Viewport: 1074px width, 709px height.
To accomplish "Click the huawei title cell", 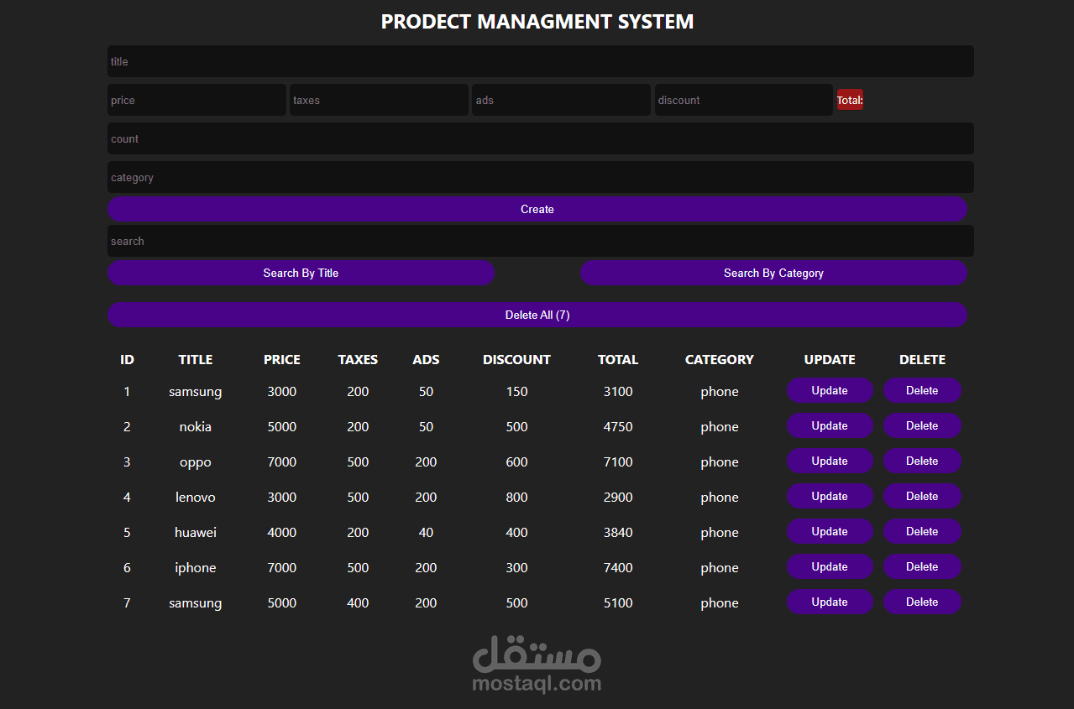I will pos(196,532).
